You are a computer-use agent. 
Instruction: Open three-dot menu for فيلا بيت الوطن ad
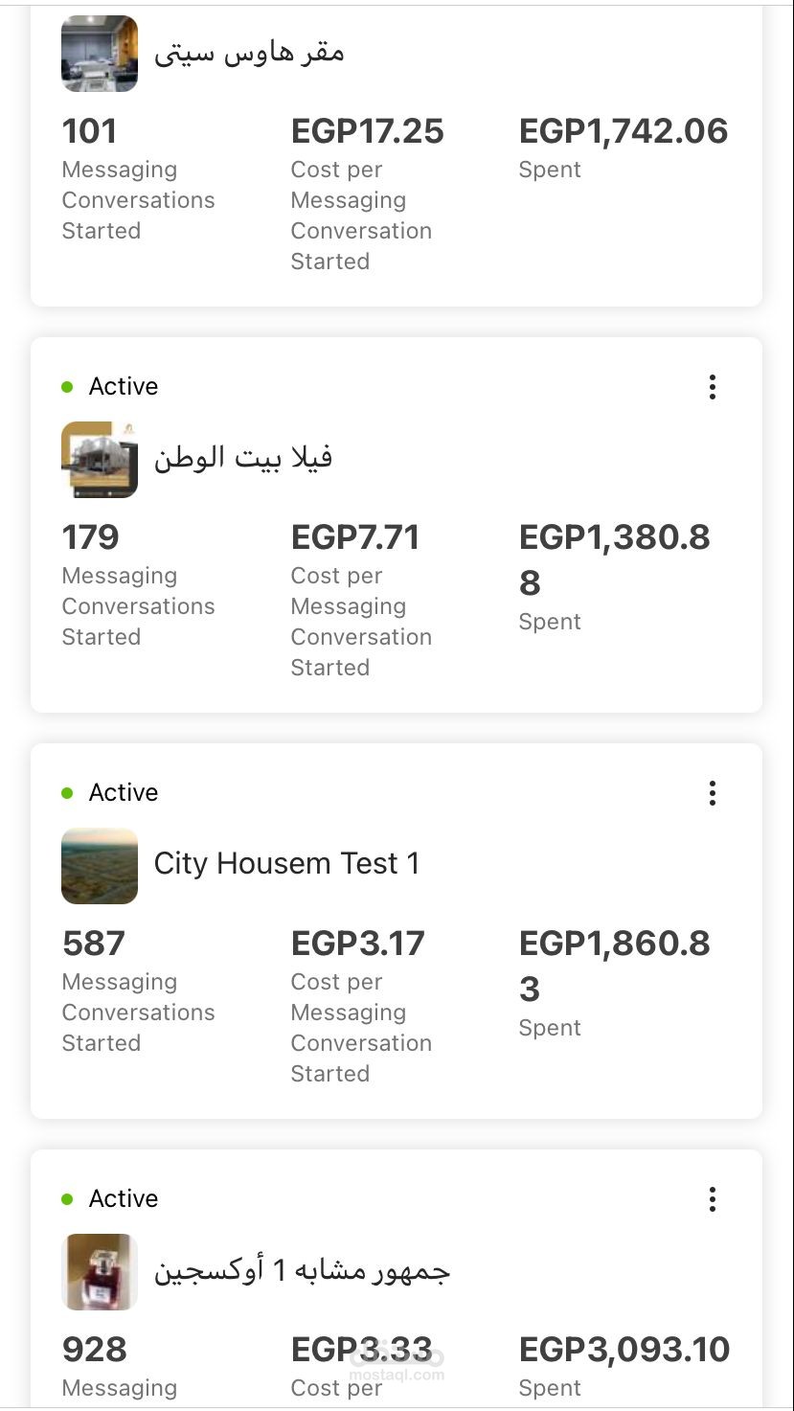click(712, 387)
